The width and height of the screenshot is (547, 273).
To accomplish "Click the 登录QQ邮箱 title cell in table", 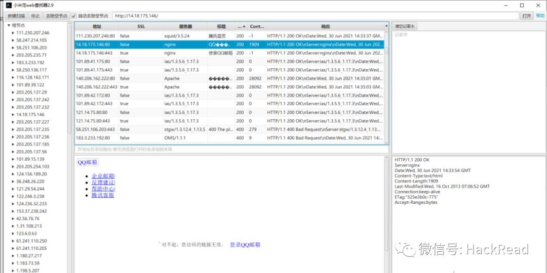I will coord(220,53).
